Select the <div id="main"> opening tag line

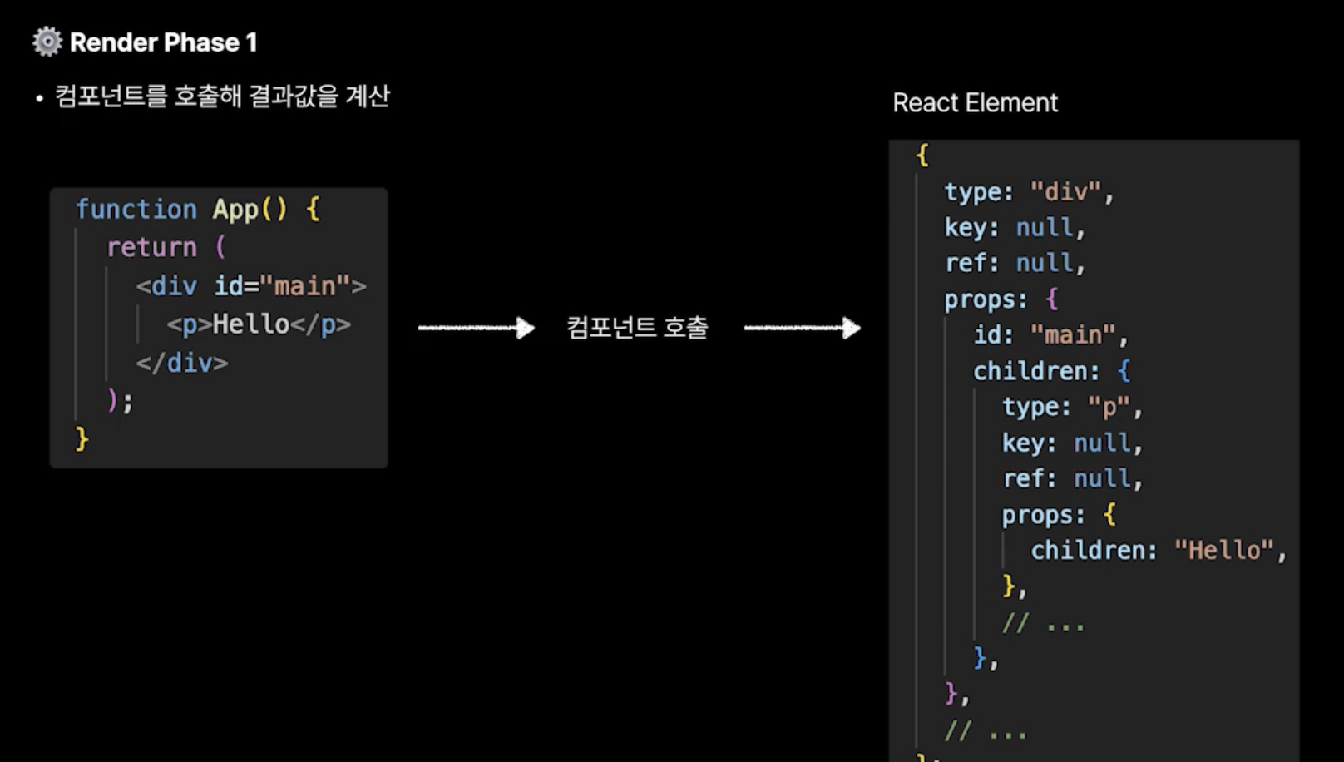tap(251, 286)
